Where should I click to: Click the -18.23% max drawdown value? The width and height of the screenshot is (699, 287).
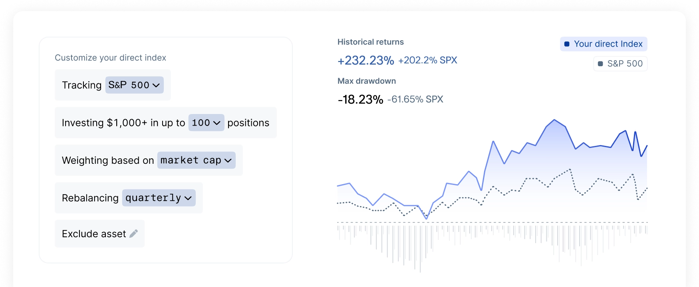tap(360, 99)
